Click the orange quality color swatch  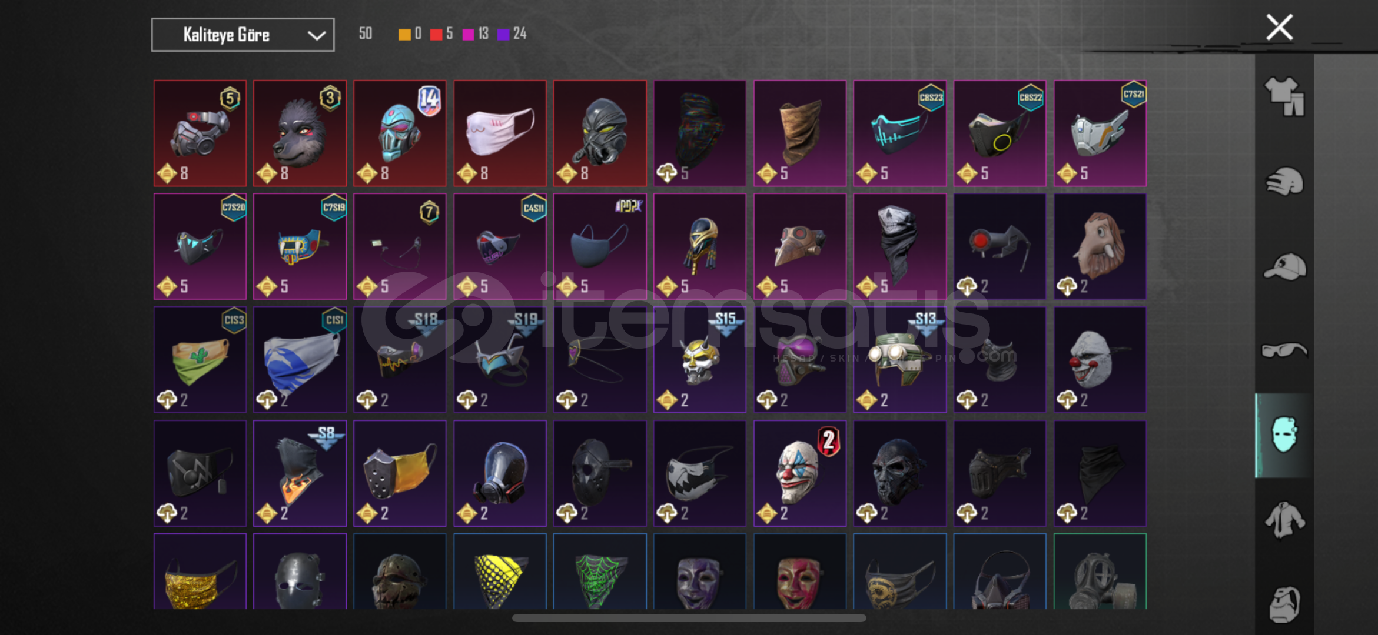404,35
